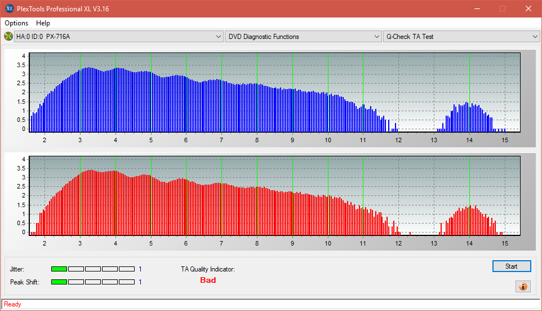
Task: Click the Ready status bar text
Action: pos(12,304)
